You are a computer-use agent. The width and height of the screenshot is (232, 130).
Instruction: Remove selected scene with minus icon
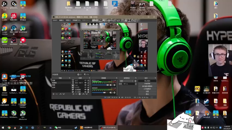57,94
